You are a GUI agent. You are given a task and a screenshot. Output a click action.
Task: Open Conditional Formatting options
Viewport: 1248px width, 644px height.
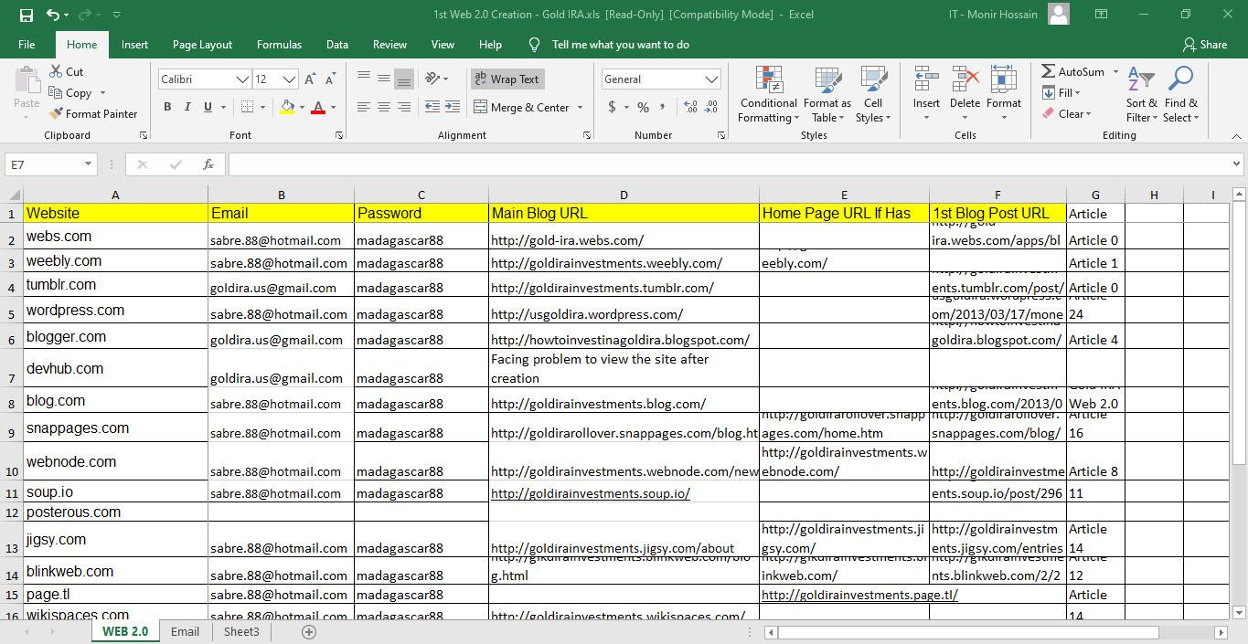(767, 95)
